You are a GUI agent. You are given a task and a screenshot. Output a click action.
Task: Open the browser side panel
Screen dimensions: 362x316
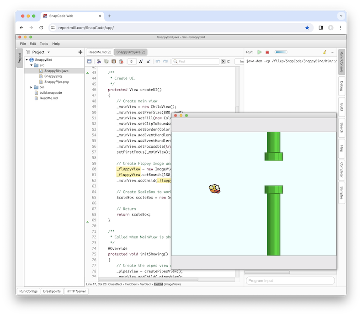tap(321, 28)
